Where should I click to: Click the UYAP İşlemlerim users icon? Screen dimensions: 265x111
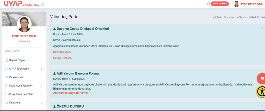tap(7, 69)
